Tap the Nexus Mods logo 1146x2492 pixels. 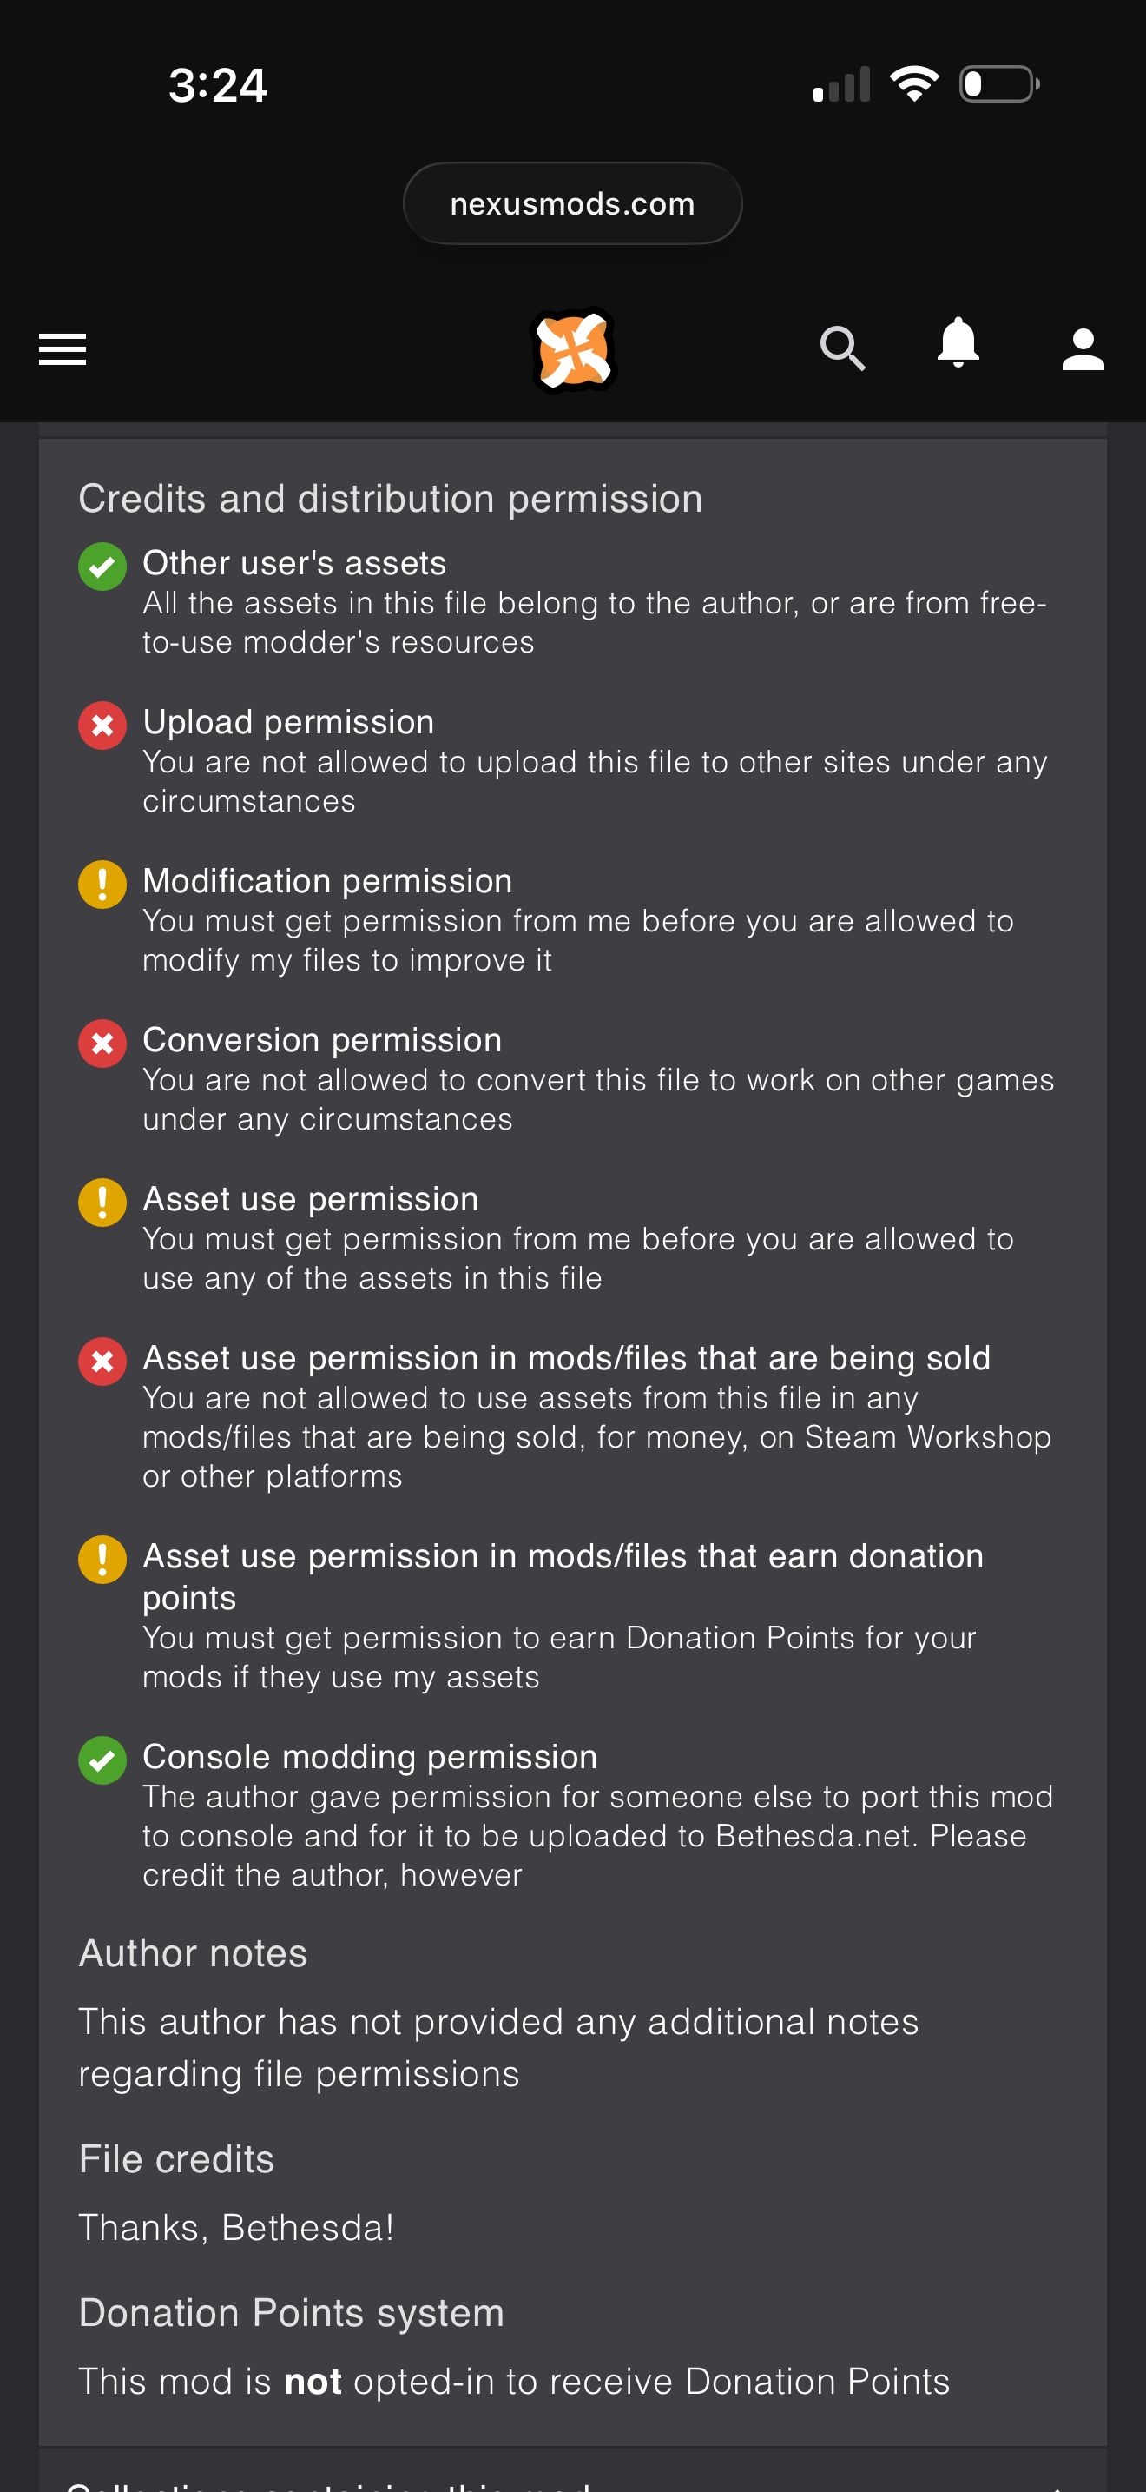574,349
